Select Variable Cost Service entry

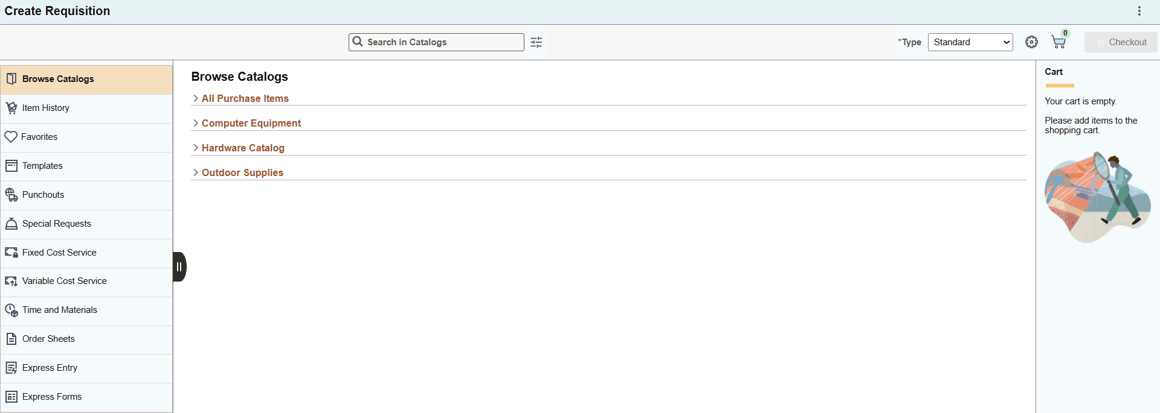coord(87,282)
